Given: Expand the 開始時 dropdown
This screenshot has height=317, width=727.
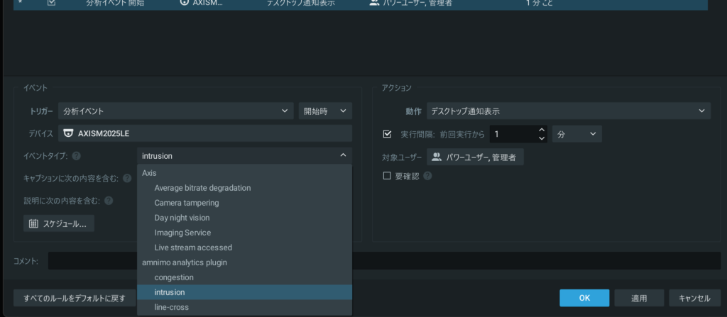Looking at the screenshot, I should [x=325, y=111].
